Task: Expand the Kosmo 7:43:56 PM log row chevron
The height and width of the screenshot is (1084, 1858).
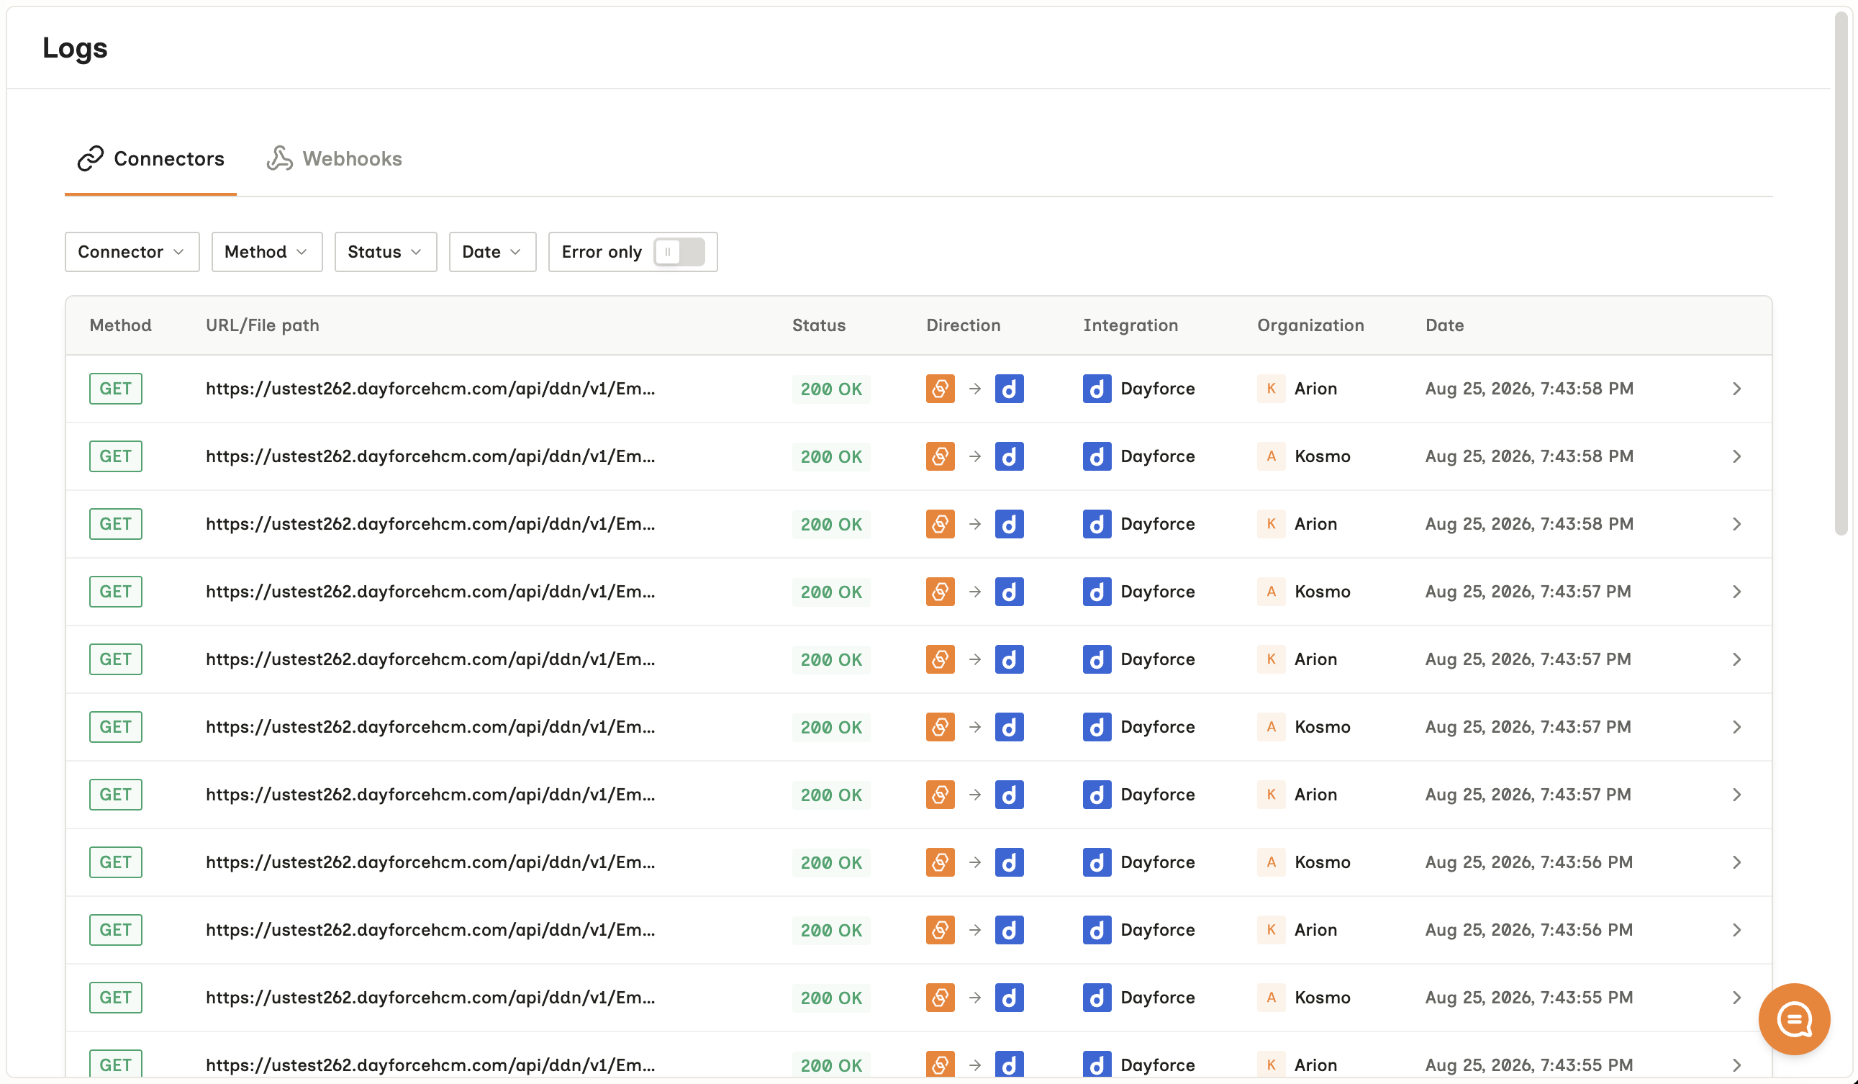Action: (x=1736, y=863)
